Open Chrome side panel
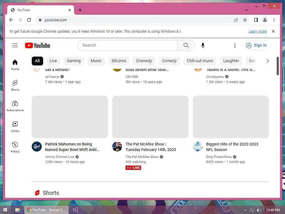The image size is (285, 214). [x=256, y=20]
